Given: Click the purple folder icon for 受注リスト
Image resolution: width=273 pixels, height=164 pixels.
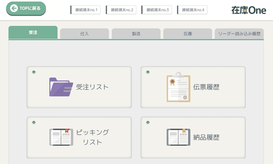Looking at the screenshot, I should [61, 87].
